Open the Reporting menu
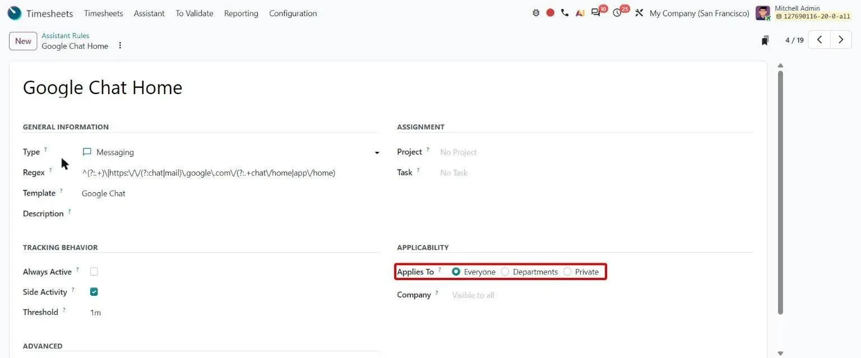 pos(241,13)
